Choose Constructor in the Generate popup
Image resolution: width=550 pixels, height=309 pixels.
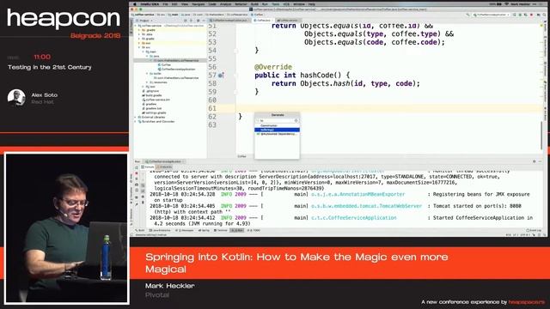(x=277, y=125)
